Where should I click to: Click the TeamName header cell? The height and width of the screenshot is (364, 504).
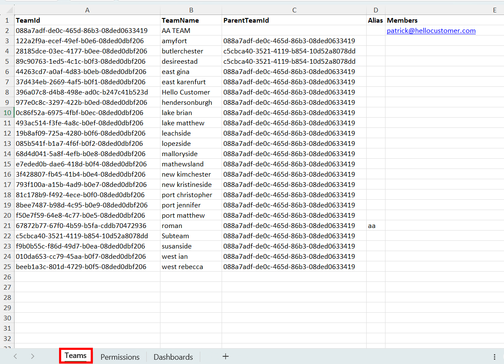[191, 20]
